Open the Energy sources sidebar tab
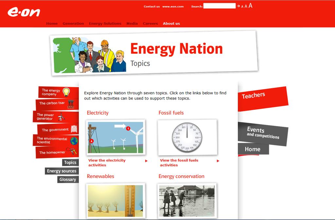335x220 pixels. click(x=62, y=171)
